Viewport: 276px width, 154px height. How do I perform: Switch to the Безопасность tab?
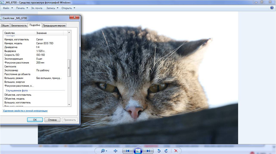(19, 25)
